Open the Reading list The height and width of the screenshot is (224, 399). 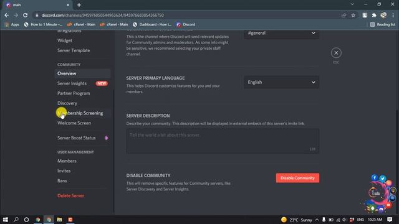point(383,25)
